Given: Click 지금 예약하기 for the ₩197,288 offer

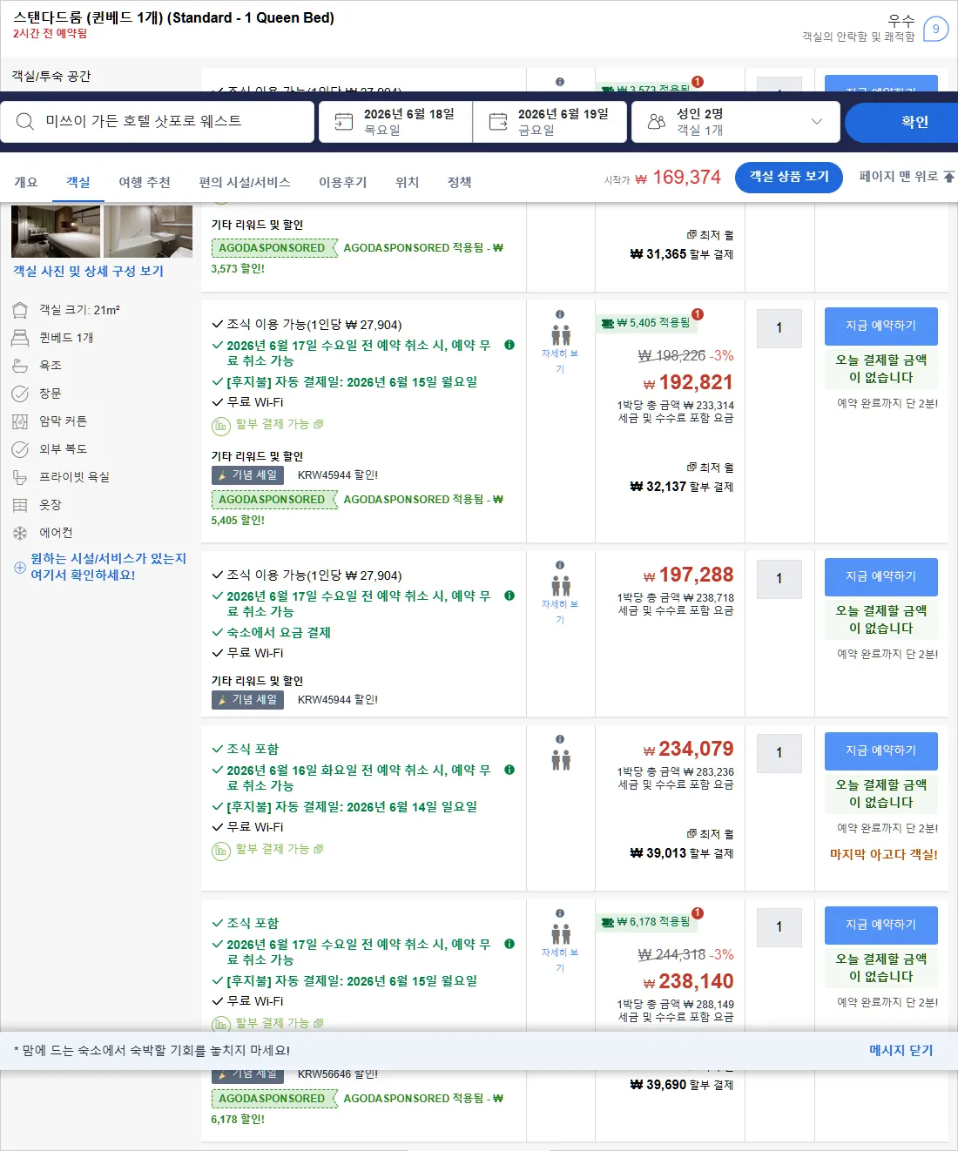Looking at the screenshot, I should click(881, 576).
